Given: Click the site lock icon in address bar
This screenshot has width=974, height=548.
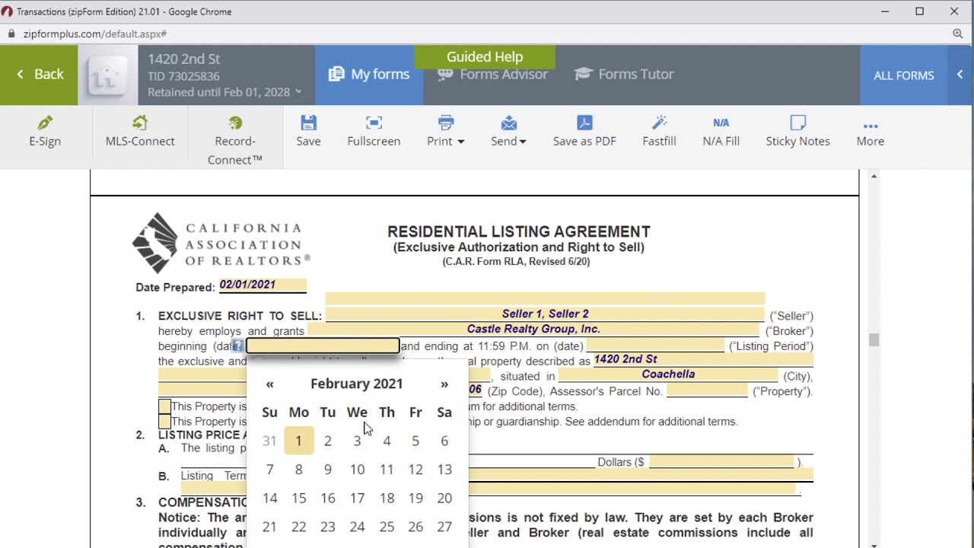Looking at the screenshot, I should pos(11,33).
